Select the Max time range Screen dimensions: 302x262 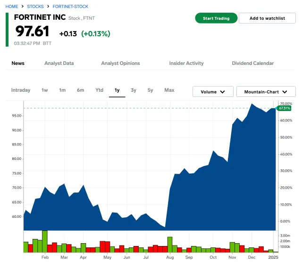click(x=169, y=90)
